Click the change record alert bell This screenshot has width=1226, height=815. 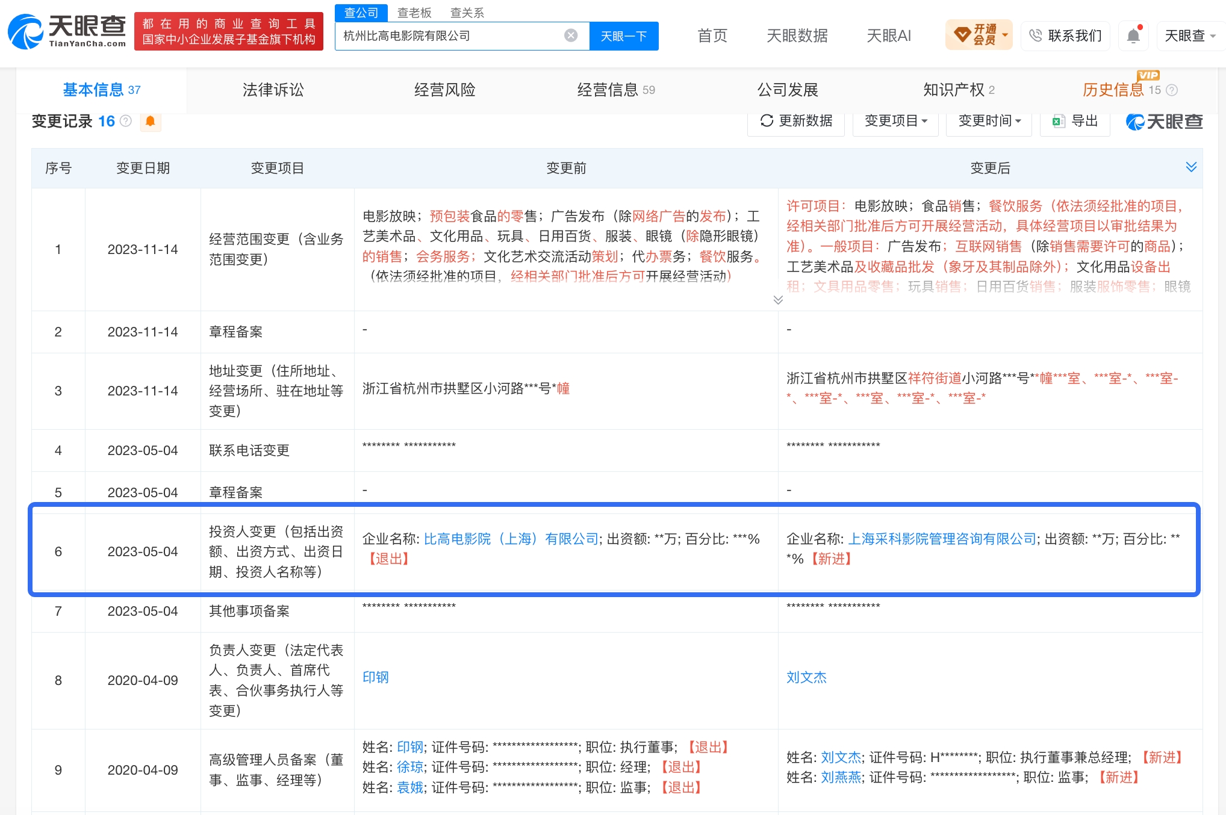(x=151, y=122)
